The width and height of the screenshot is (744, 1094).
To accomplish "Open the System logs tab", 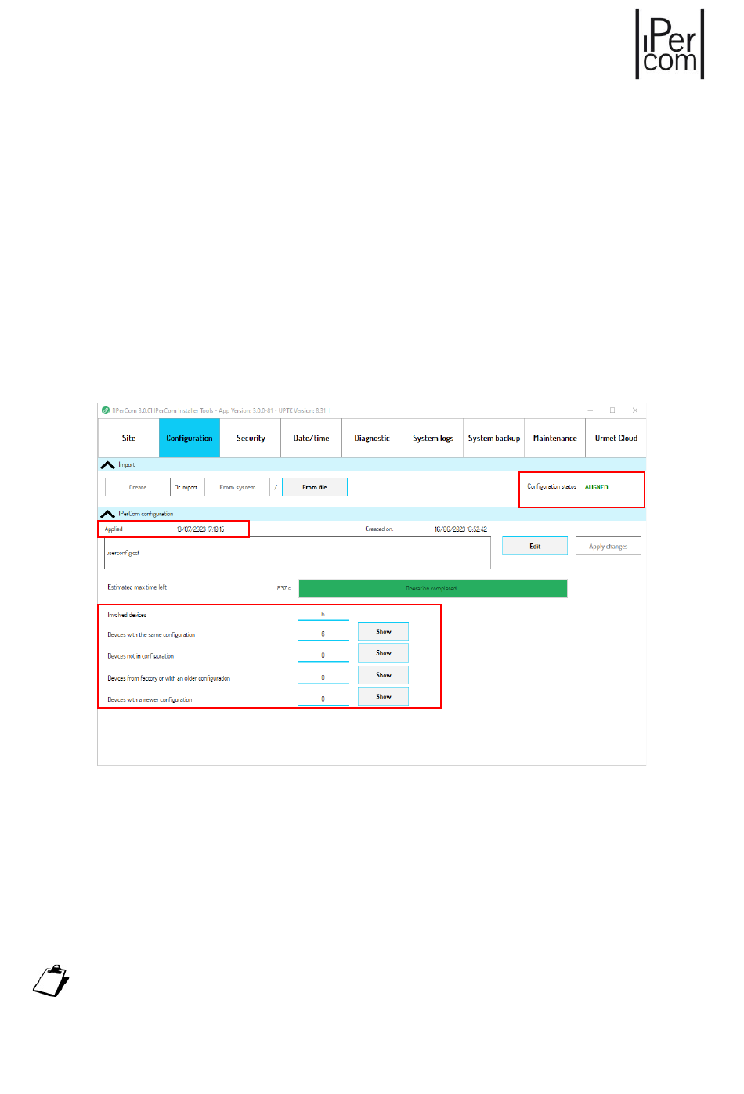I will coord(433,439).
